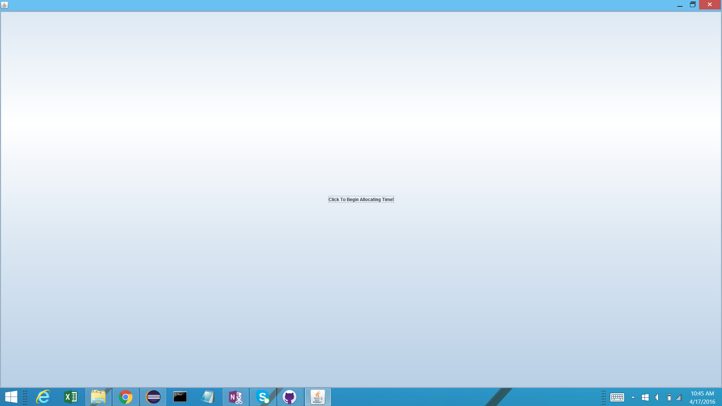Viewport: 722px width, 406px height.
Task: Switch to the File Explorer taskbar window
Action: coord(98,397)
